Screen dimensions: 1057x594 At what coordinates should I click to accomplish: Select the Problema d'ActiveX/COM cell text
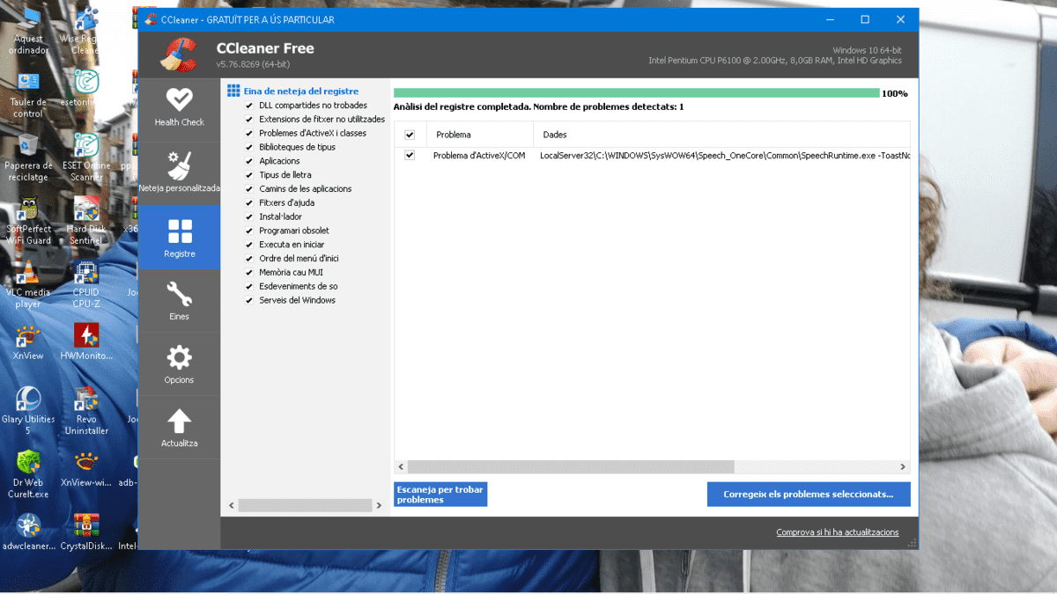point(479,156)
